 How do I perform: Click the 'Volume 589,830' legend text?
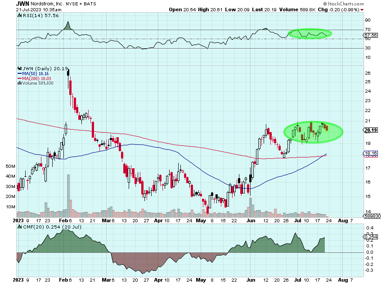38,83
